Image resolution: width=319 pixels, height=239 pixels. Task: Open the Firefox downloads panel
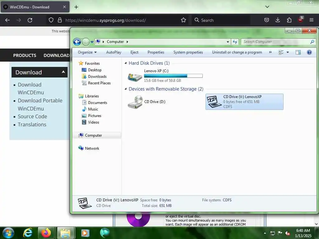[x=278, y=20]
